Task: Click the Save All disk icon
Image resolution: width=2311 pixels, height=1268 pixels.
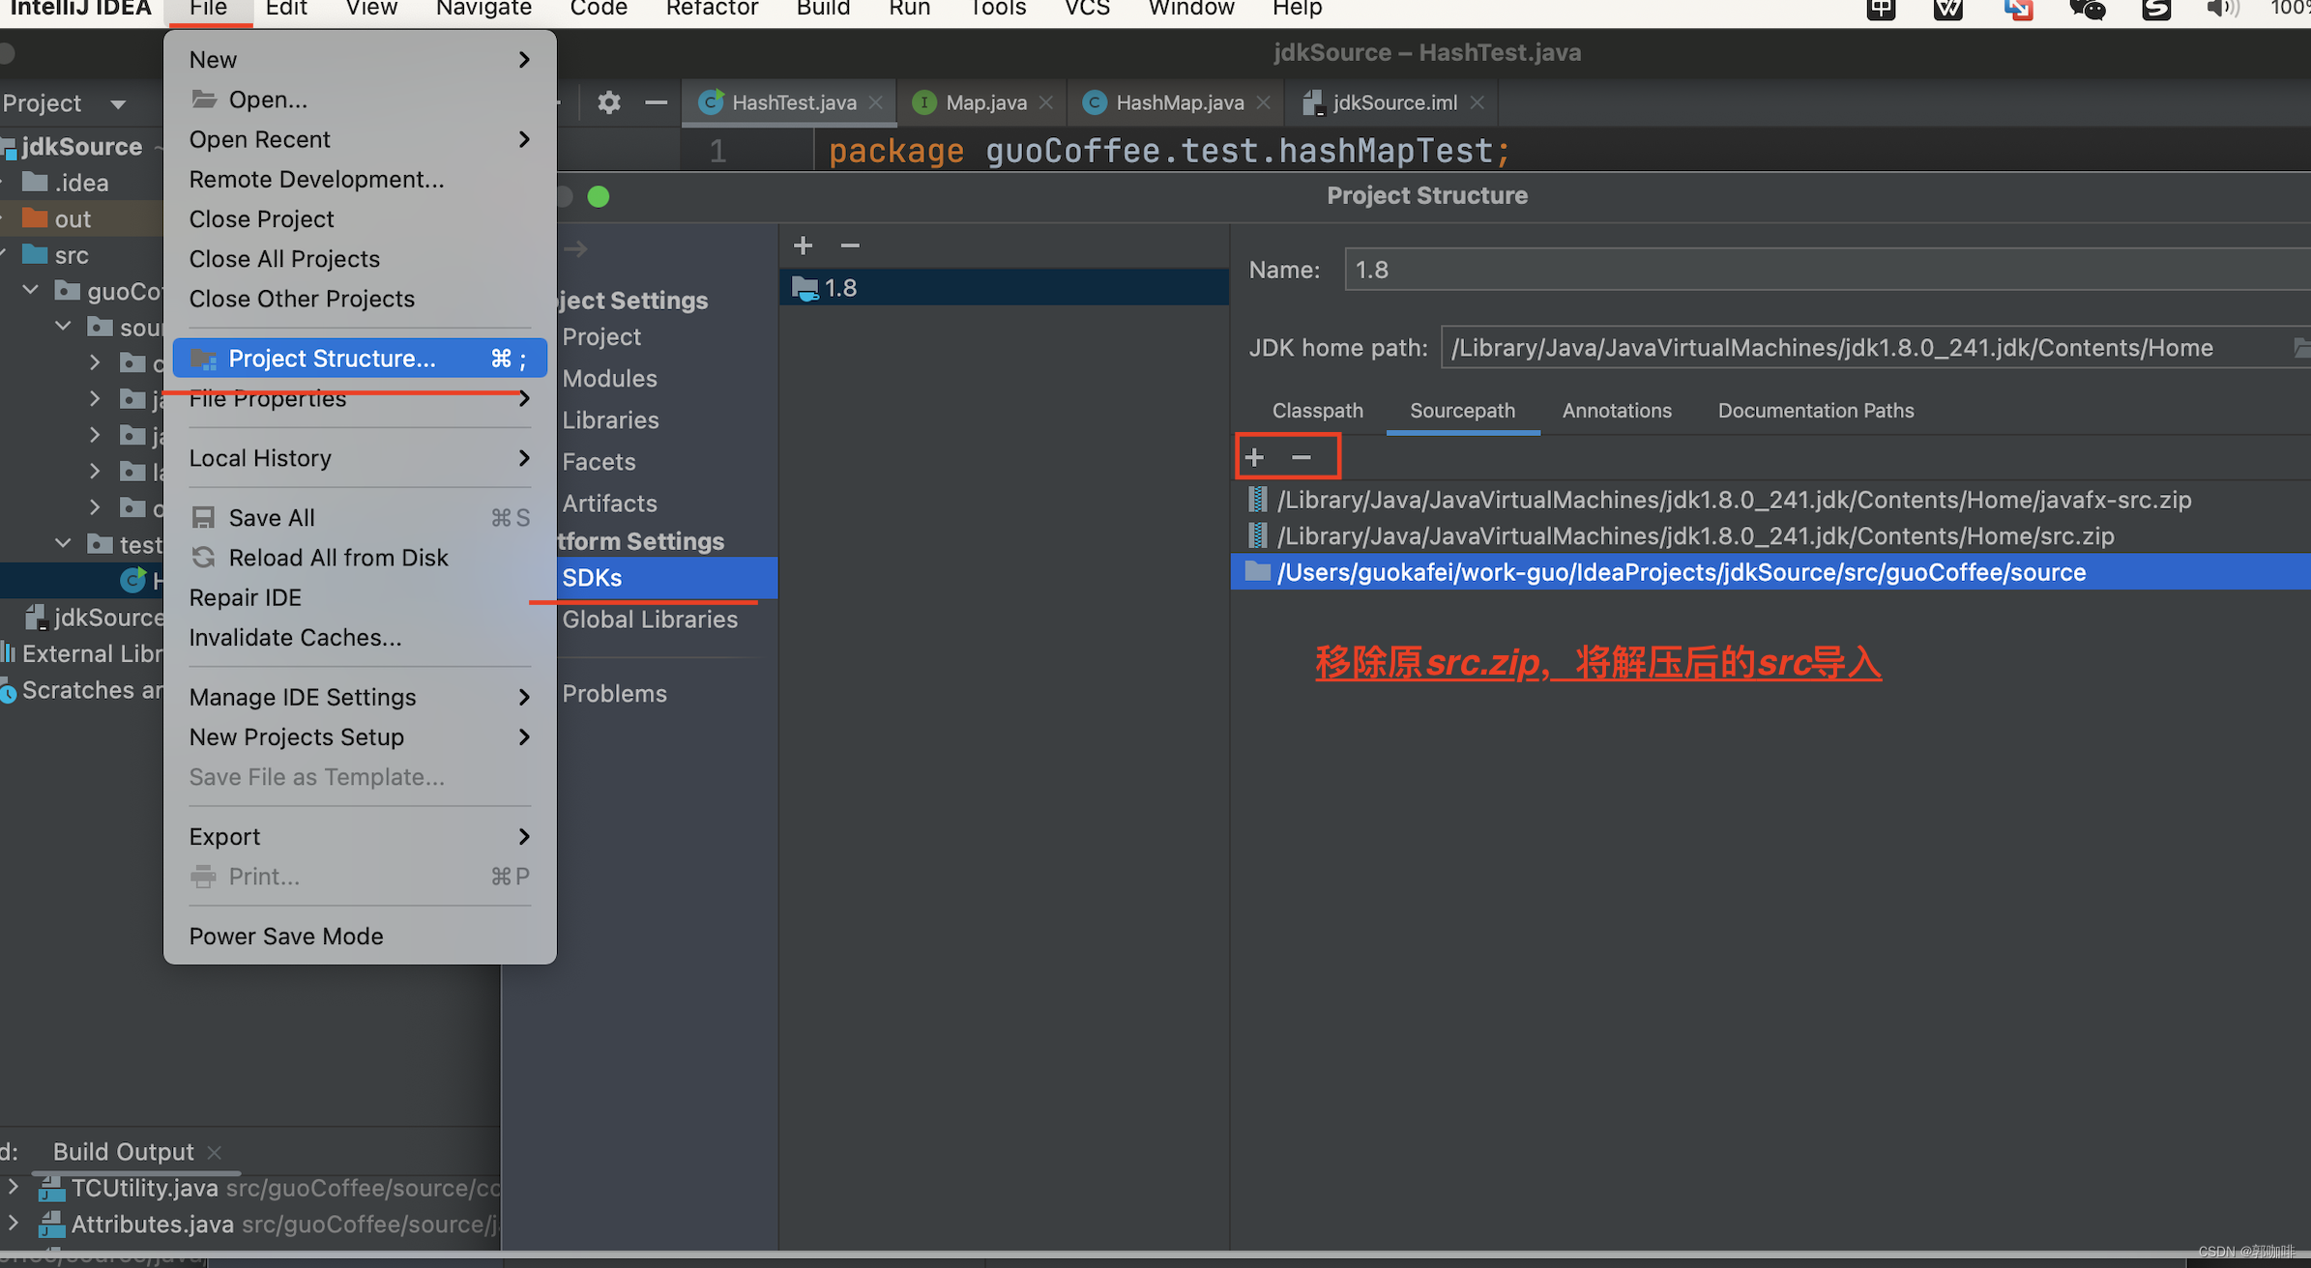Action: [203, 518]
